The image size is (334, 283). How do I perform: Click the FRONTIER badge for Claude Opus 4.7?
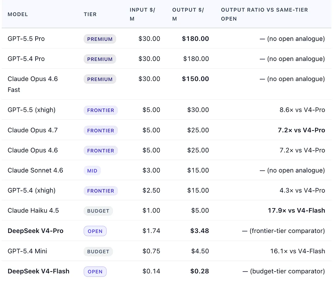click(x=101, y=130)
